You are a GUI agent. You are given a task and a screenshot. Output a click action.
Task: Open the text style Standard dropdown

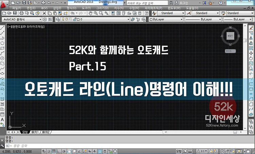point(171,13)
